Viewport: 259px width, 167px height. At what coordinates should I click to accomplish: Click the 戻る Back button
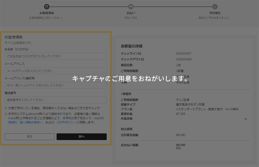[x=29, y=137]
